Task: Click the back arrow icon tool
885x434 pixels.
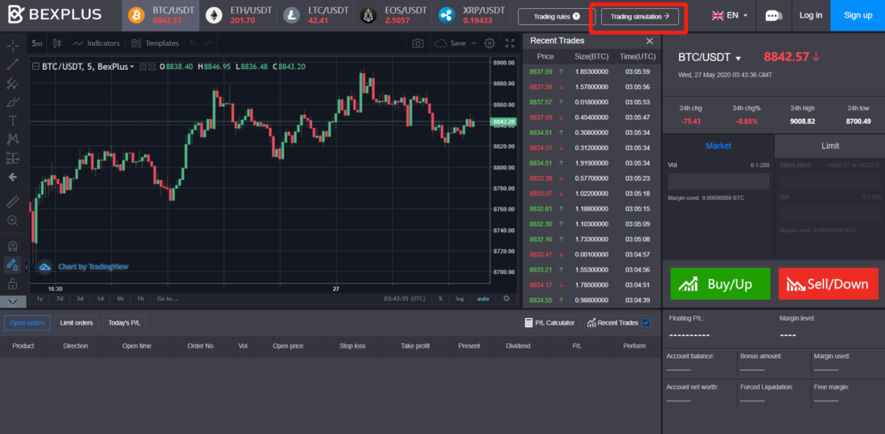Action: [12, 177]
